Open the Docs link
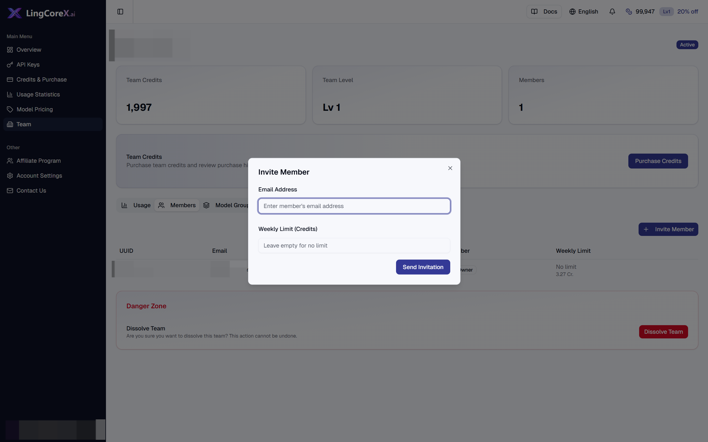This screenshot has width=708, height=442. (544, 12)
